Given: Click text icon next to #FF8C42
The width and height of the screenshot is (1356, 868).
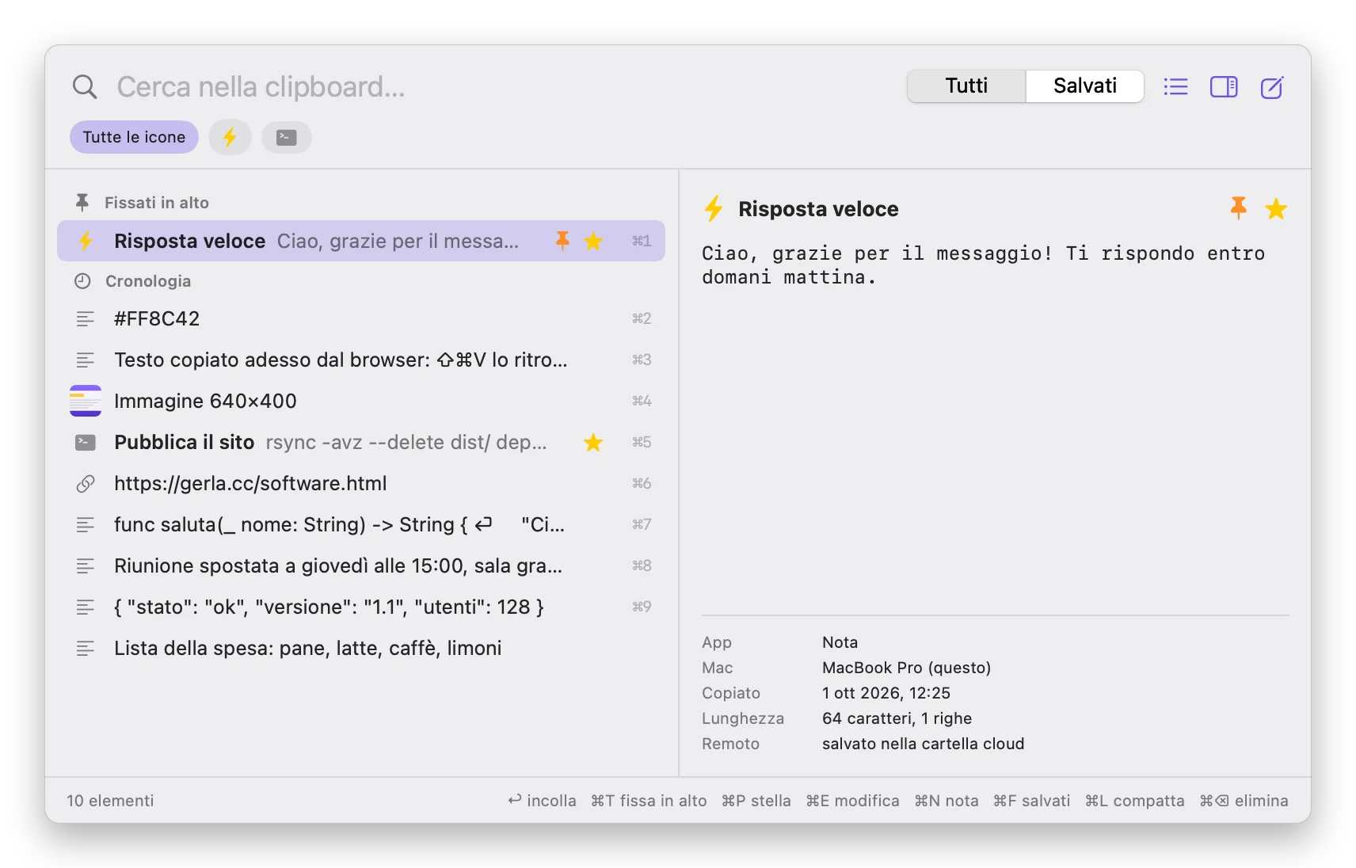Looking at the screenshot, I should (x=86, y=318).
